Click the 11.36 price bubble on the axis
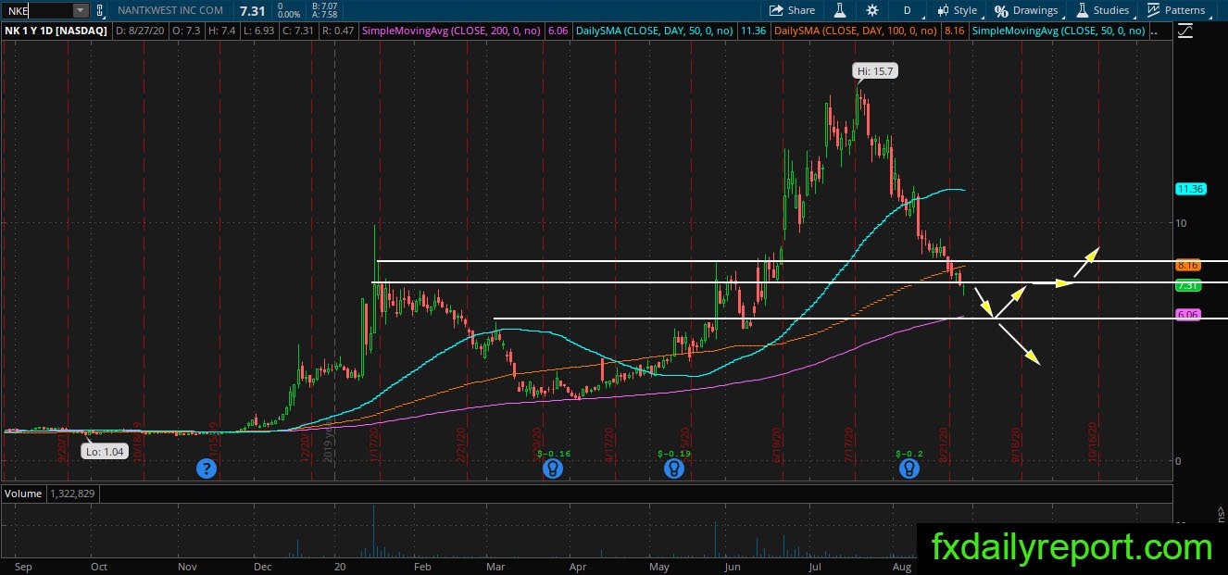The height and width of the screenshot is (575, 1228). [1190, 189]
